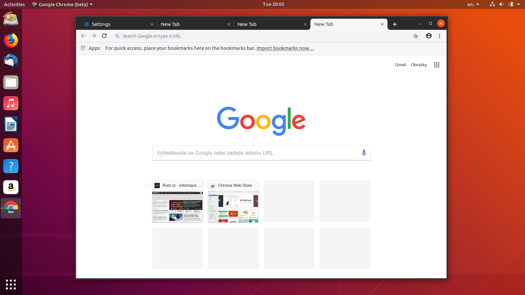Close the middle New Tab
525x295 pixels.
(305, 24)
